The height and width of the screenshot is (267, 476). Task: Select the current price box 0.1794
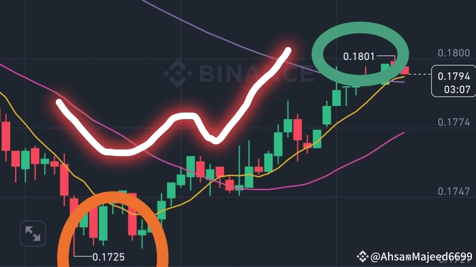pyautogui.click(x=453, y=81)
